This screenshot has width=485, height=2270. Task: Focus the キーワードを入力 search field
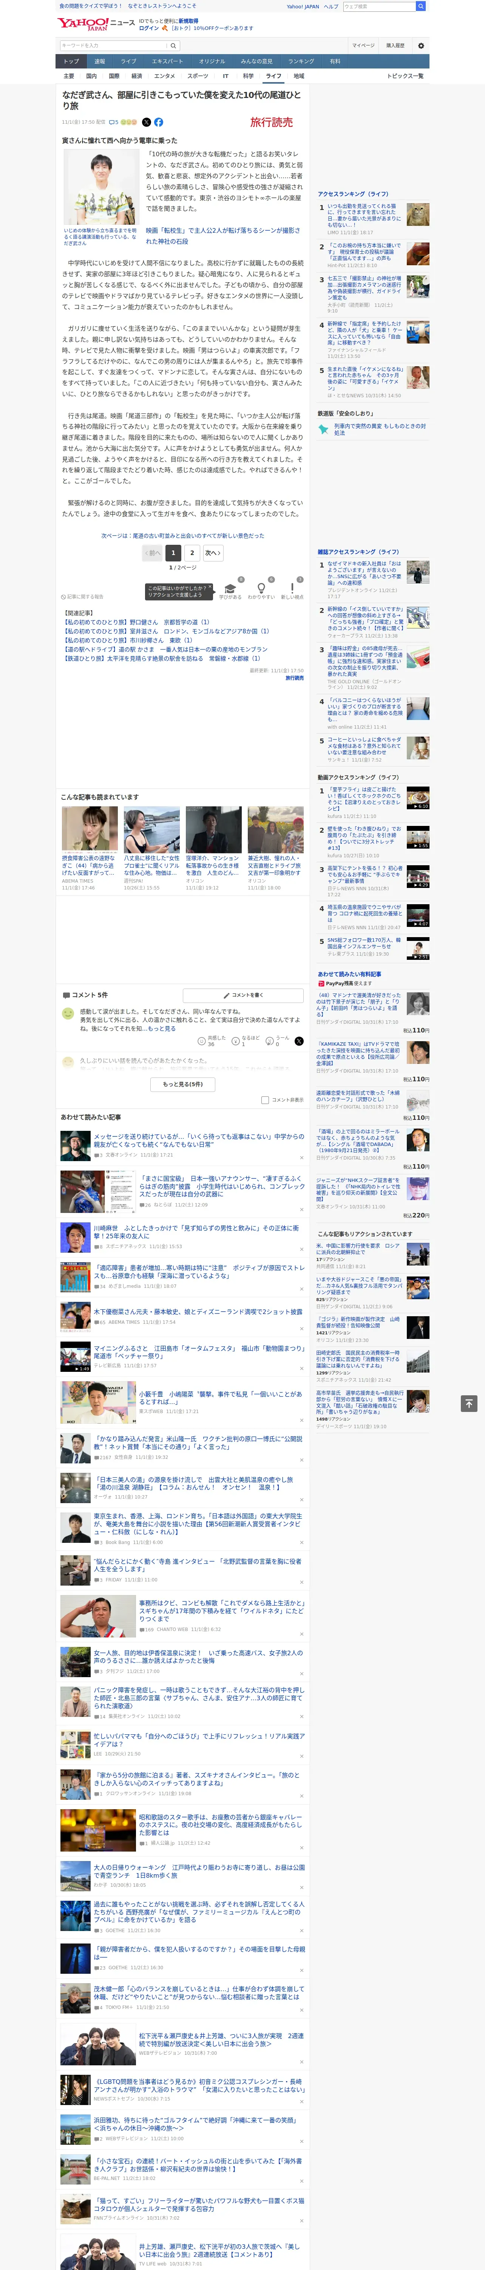click(x=114, y=45)
